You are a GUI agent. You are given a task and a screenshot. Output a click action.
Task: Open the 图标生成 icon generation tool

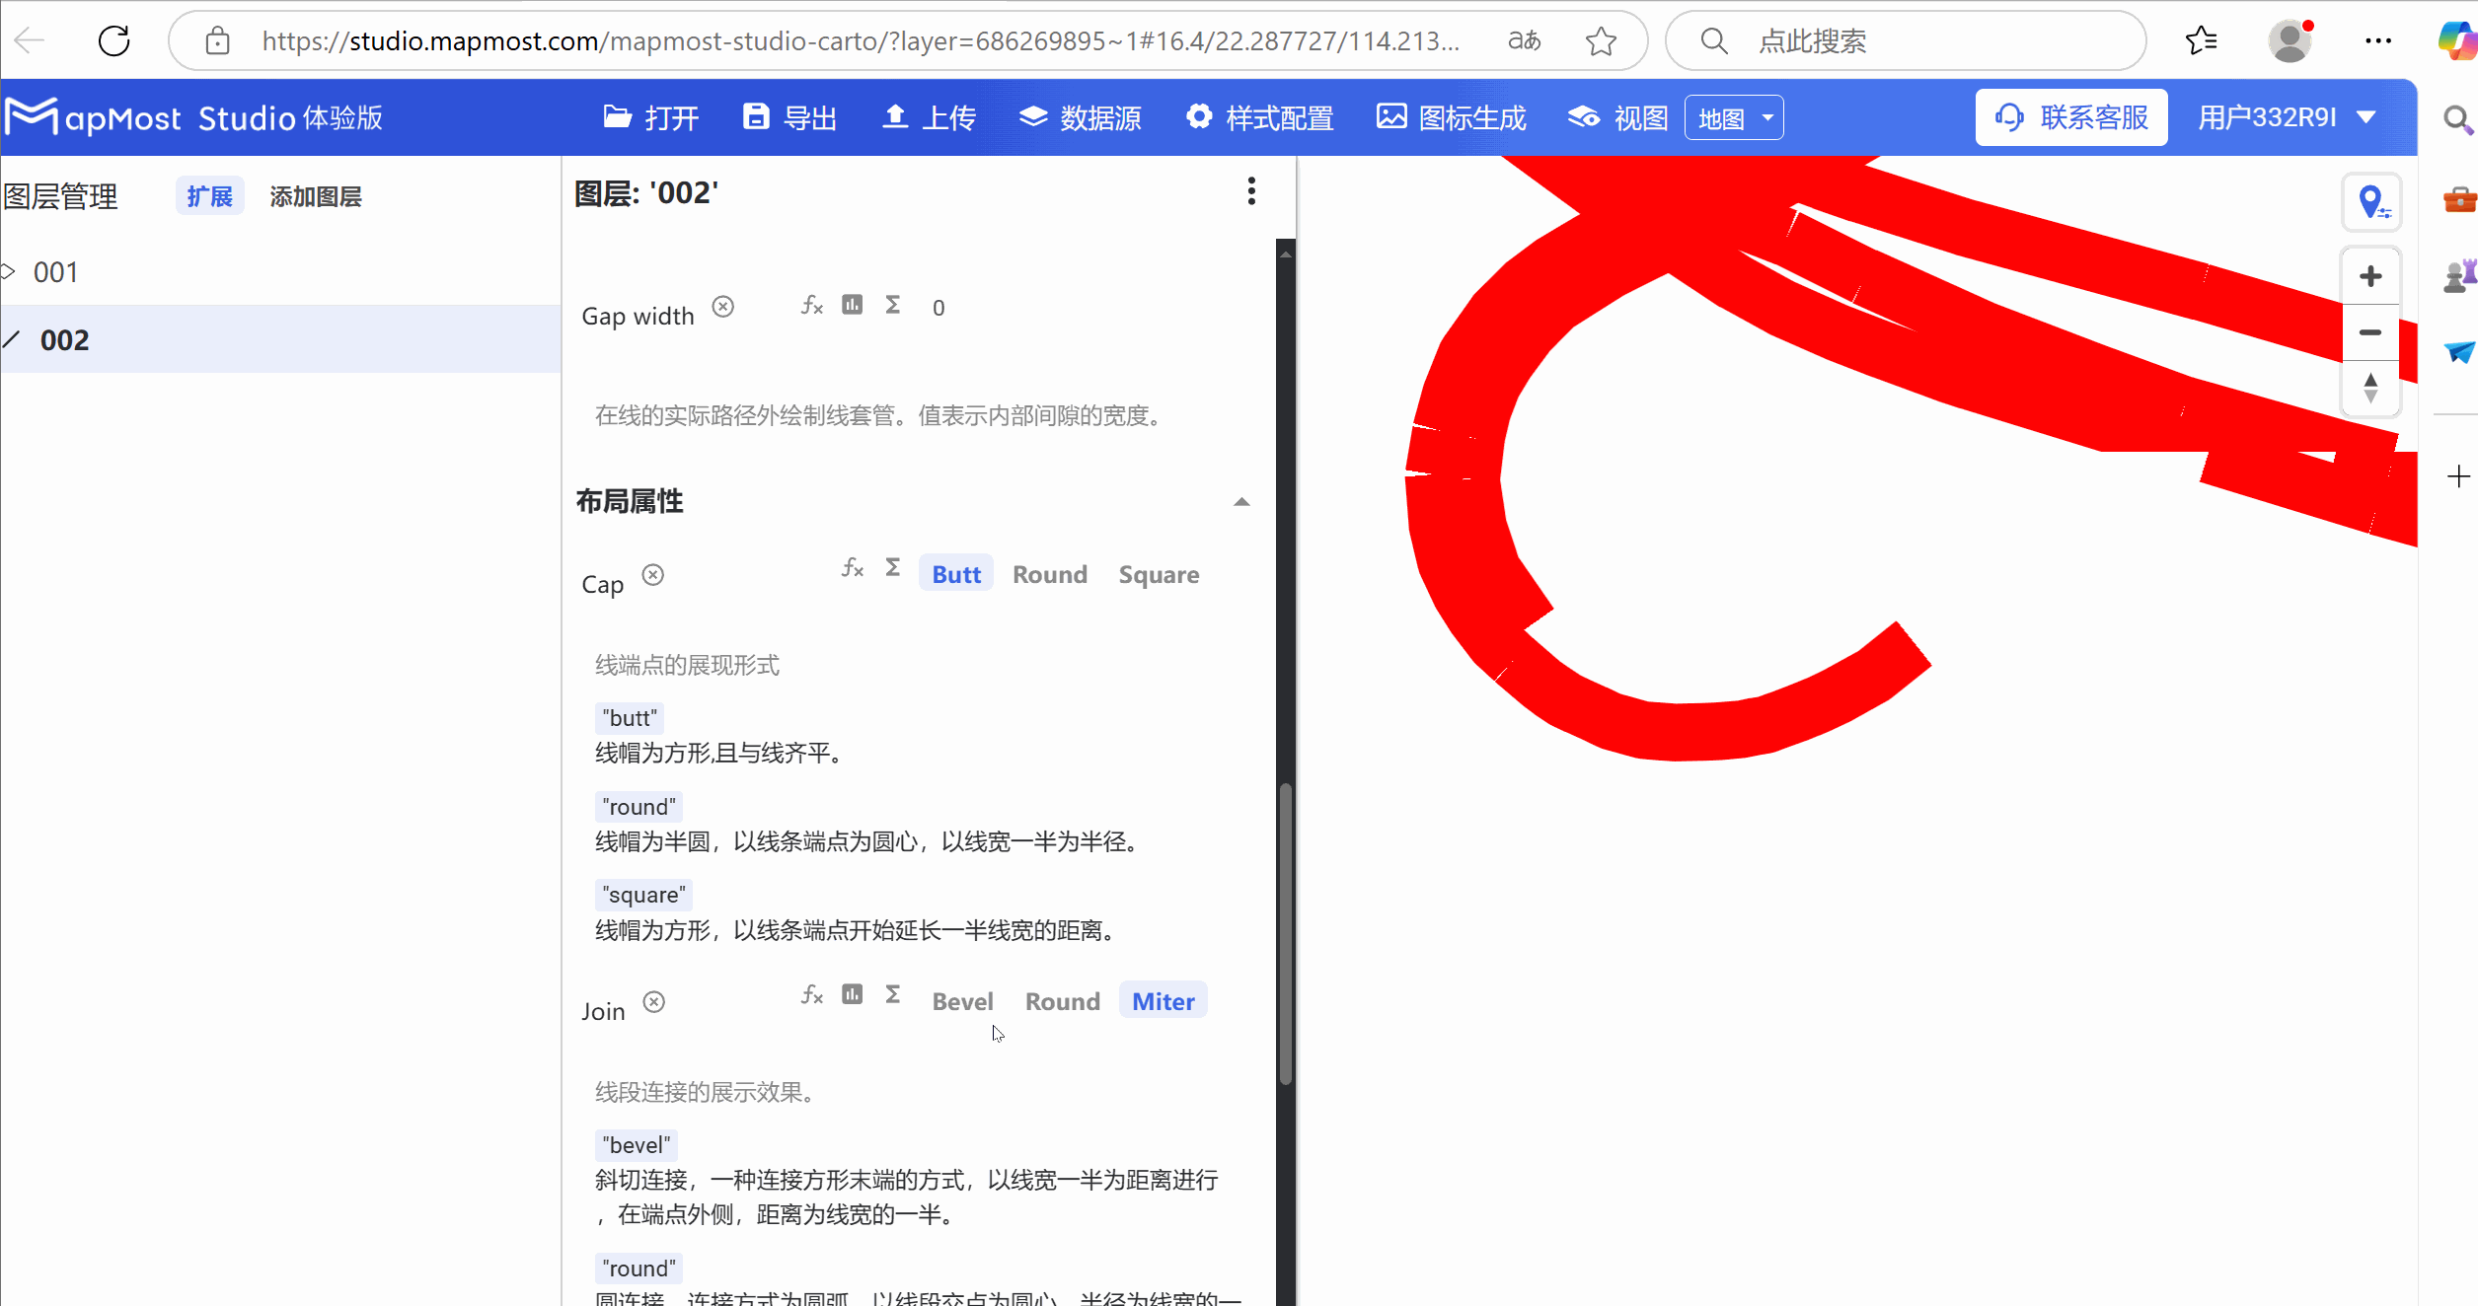[x=1450, y=116]
